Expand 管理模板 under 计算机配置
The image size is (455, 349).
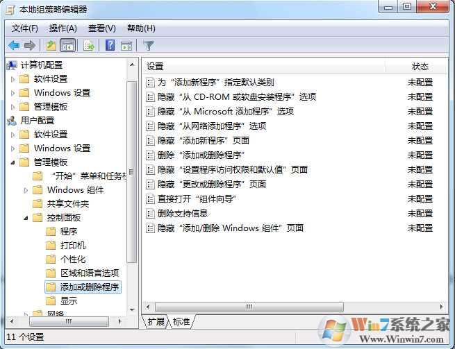click(13, 107)
